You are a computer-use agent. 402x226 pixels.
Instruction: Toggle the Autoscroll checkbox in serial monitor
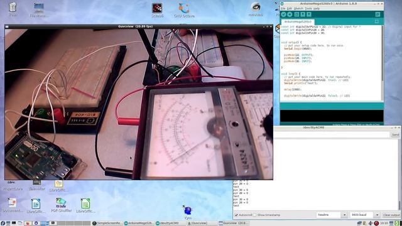pyautogui.click(x=236, y=215)
